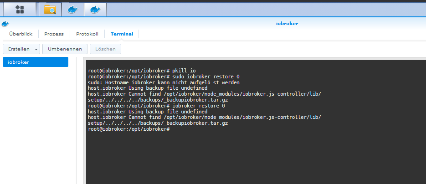
Task: Click the Erstellen button
Action: click(x=19, y=49)
